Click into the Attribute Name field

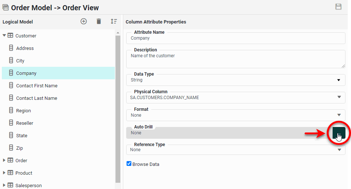pos(235,38)
